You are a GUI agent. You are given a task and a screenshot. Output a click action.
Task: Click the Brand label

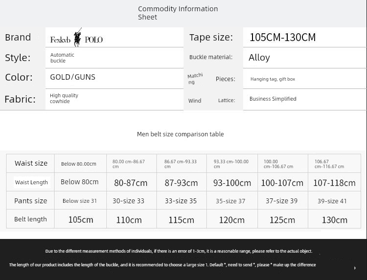click(x=18, y=38)
